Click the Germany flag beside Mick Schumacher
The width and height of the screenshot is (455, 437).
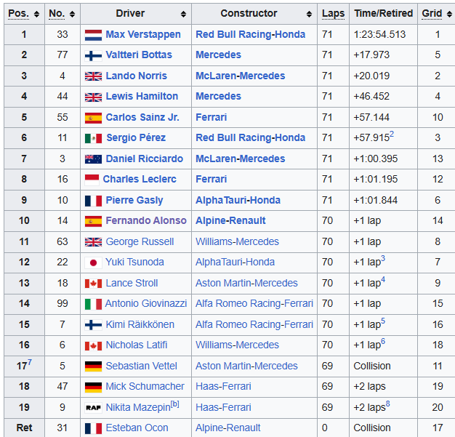point(93,387)
